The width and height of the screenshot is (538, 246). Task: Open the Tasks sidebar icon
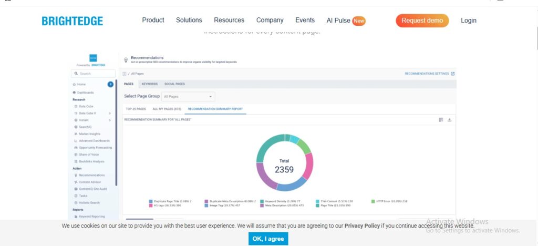(76, 196)
